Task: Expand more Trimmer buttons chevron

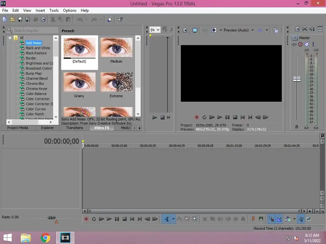Action: pos(168,118)
